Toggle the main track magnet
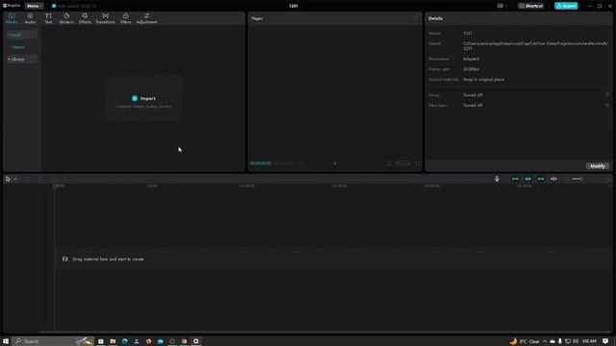This screenshot has height=346, width=616. click(x=515, y=179)
